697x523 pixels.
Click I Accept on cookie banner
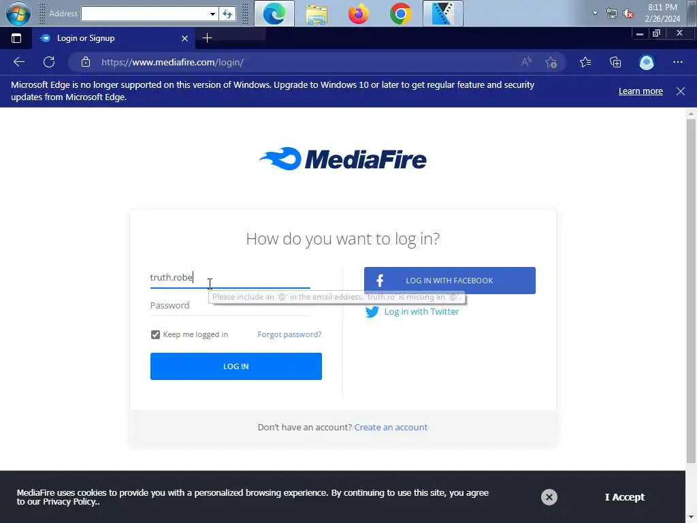pos(625,497)
